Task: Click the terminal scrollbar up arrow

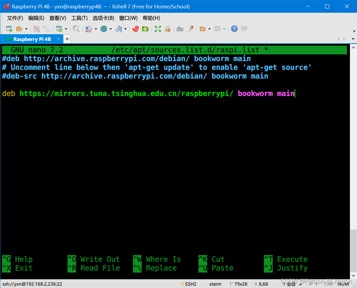Action: (x=353, y=48)
